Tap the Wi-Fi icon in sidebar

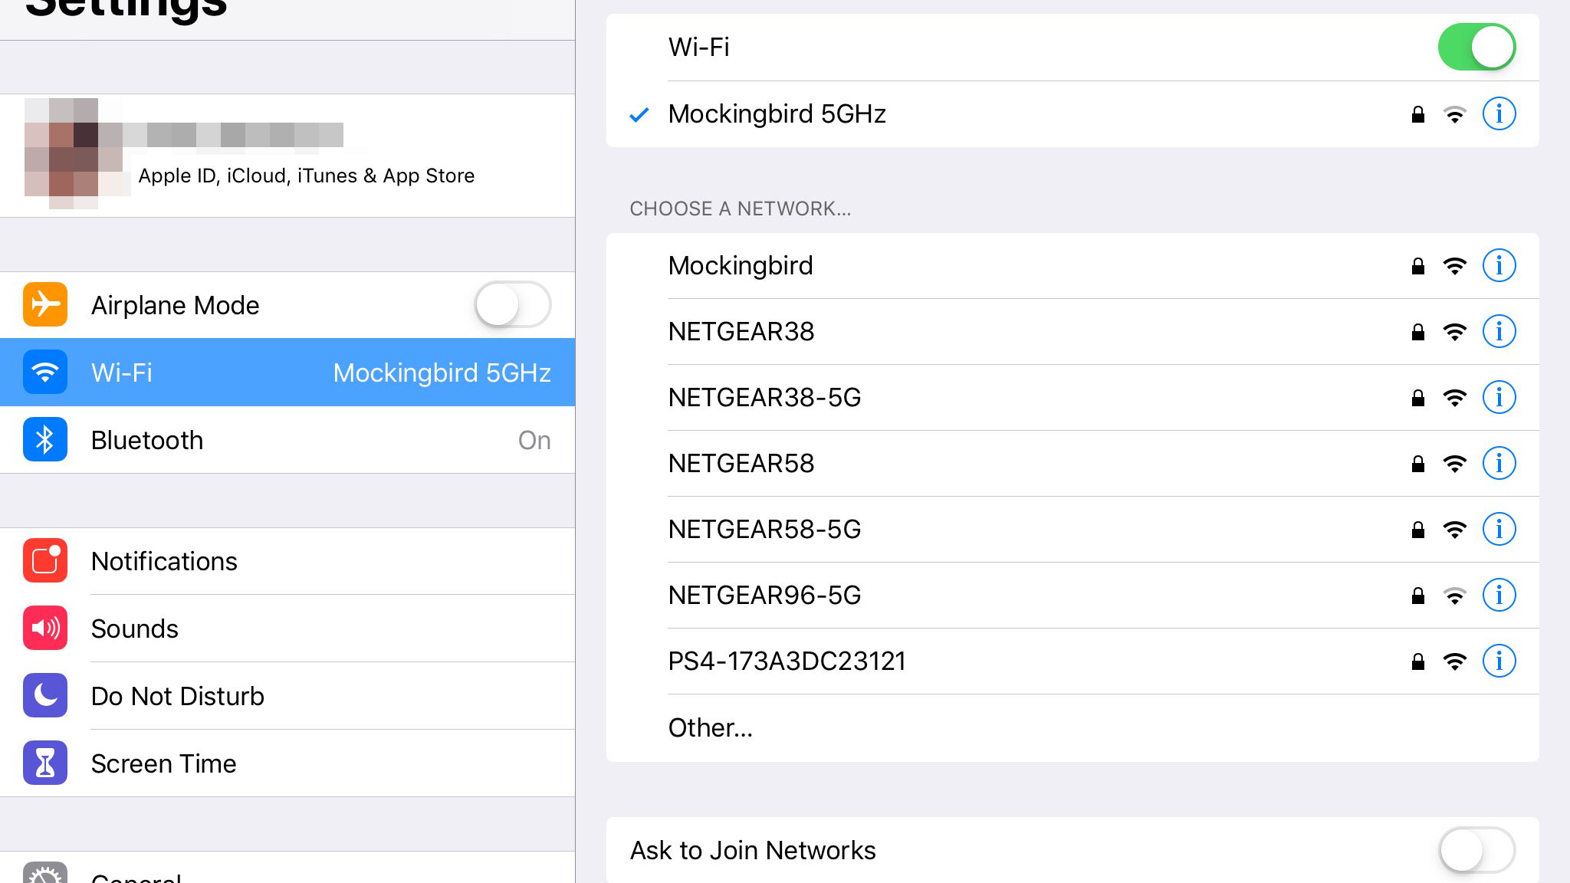pyautogui.click(x=45, y=373)
